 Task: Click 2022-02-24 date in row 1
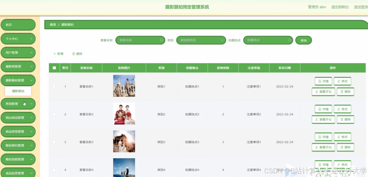284,86
